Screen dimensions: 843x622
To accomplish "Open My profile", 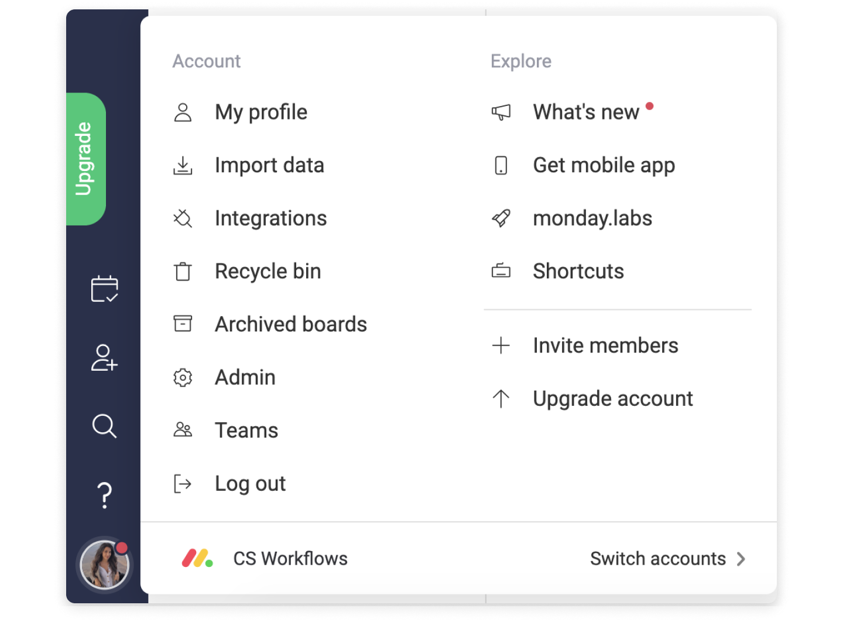I will tap(261, 112).
